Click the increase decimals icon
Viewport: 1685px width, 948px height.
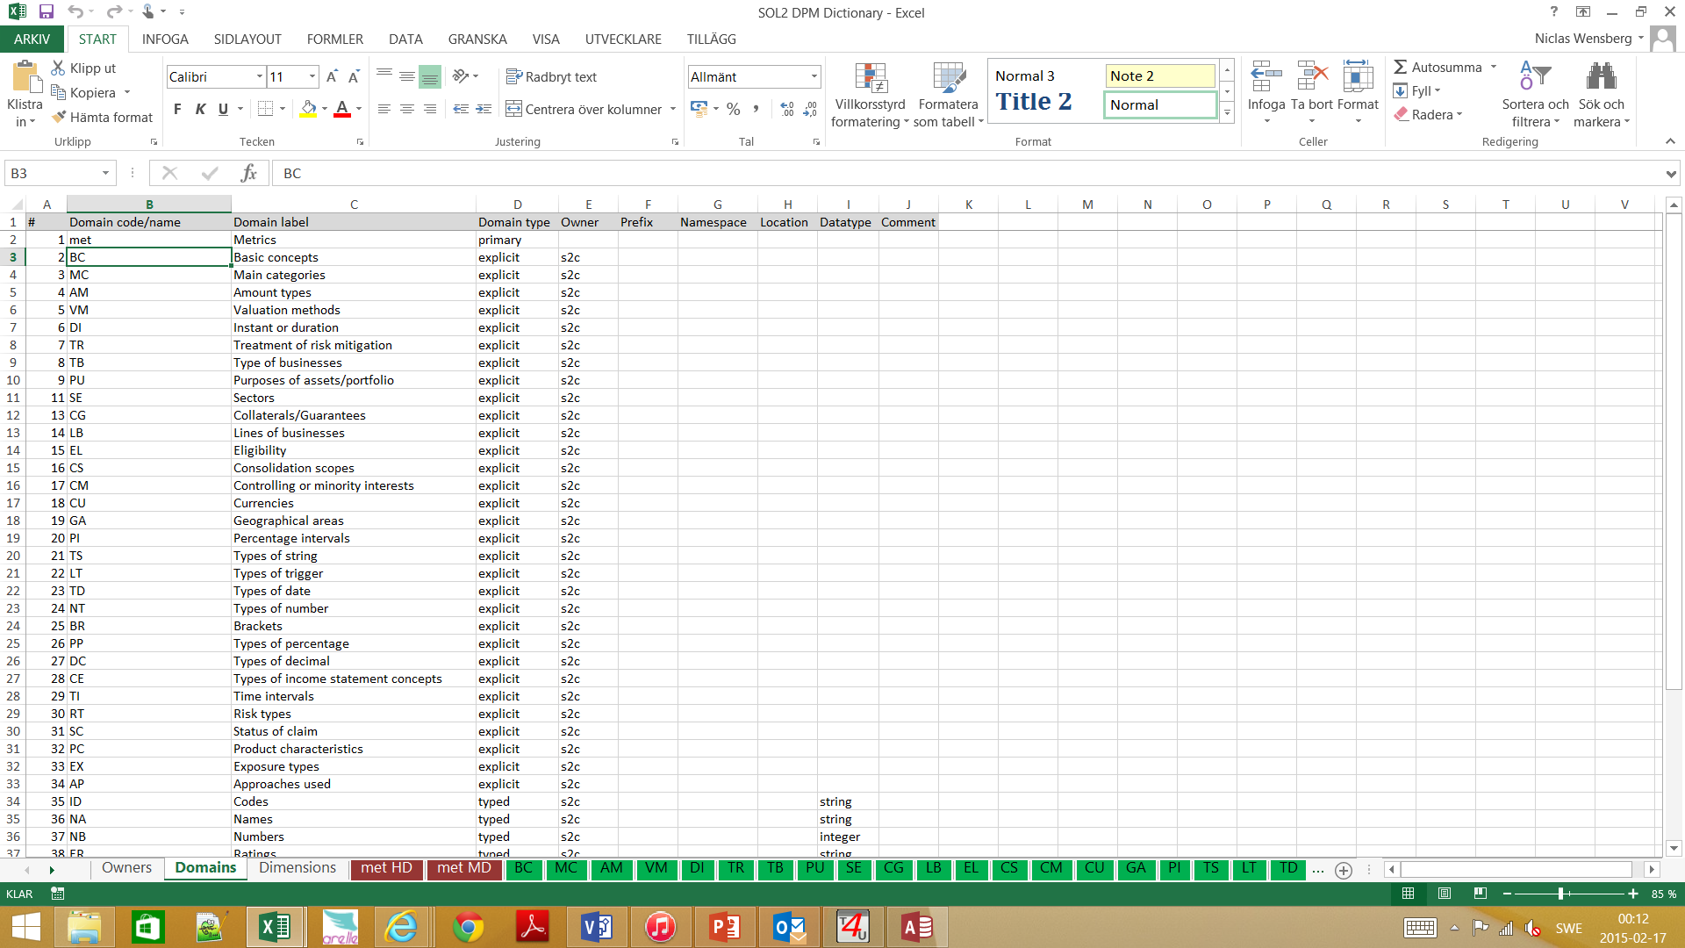787,109
